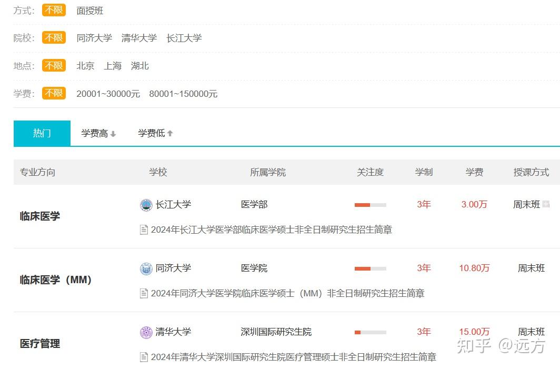Click the 关注度 bar for 同济大学 row
This screenshot has width=560, height=369.
[371, 268]
